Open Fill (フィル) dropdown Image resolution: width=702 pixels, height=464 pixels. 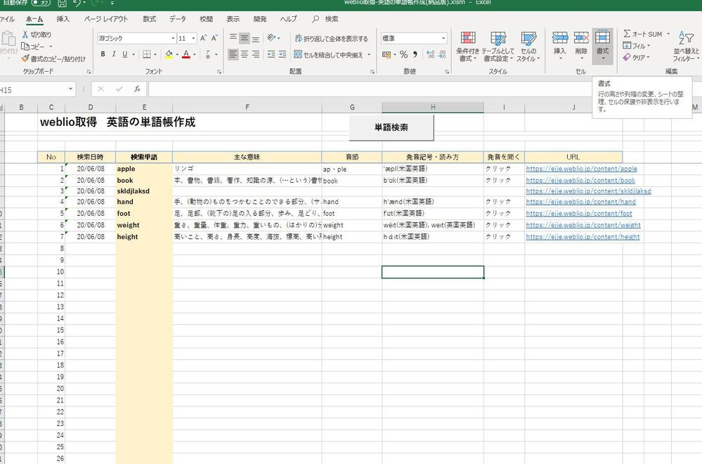(637, 46)
